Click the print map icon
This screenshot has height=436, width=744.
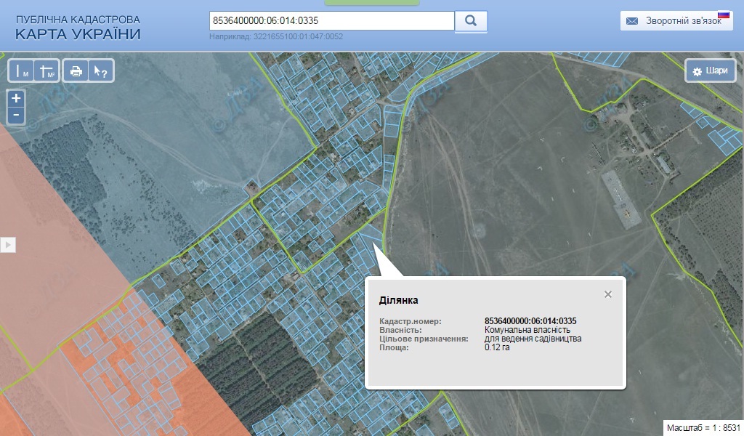coord(75,71)
